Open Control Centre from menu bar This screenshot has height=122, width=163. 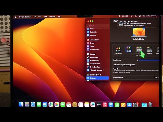(140, 16)
